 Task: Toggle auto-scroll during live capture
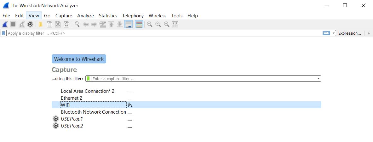(129, 24)
